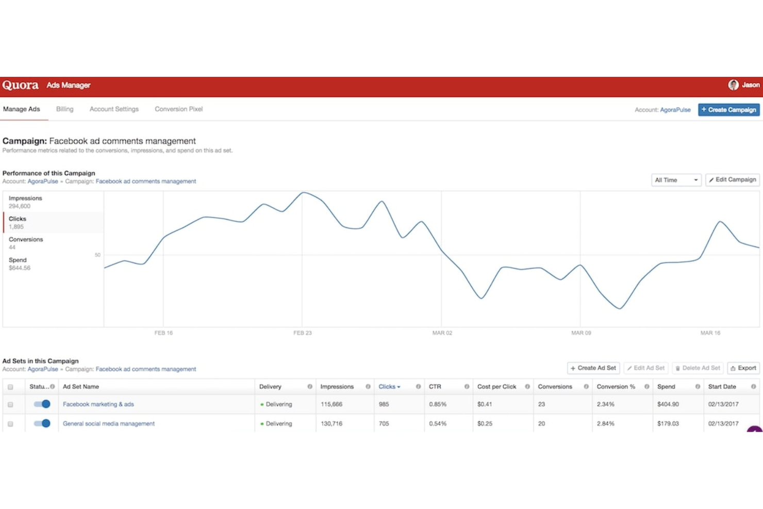Select the Clicks 1,895 chart metric
Viewport: 763px width, 509px height.
[x=53, y=222]
